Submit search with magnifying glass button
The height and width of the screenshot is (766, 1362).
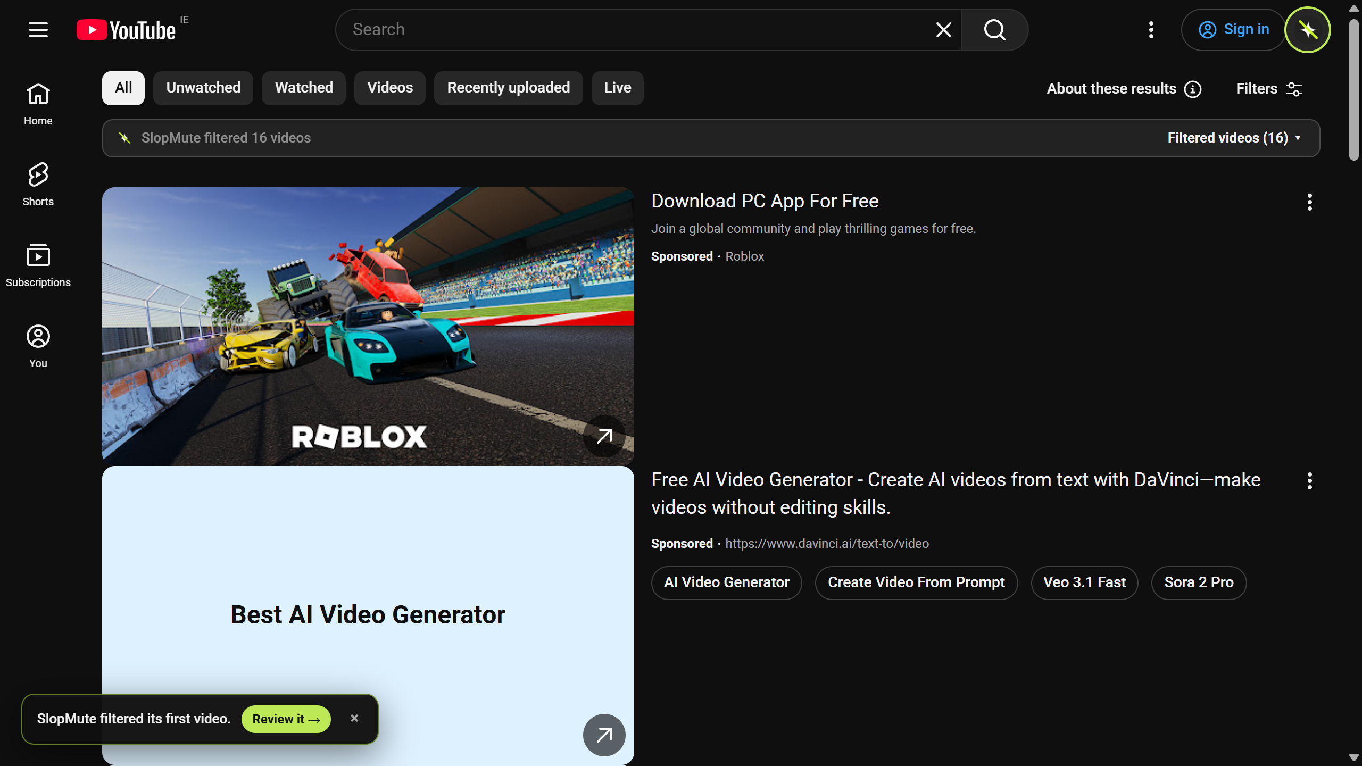pos(994,30)
